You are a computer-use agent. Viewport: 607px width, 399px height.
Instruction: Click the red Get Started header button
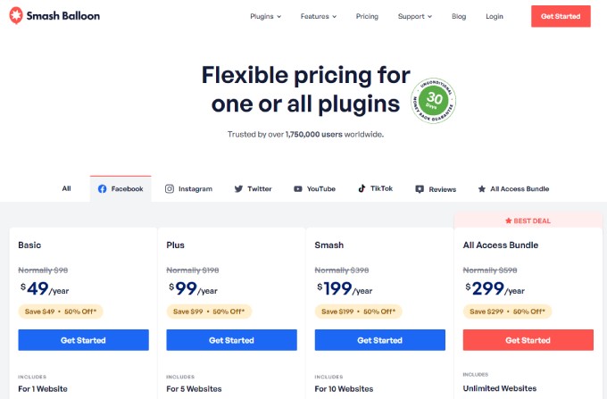(561, 16)
